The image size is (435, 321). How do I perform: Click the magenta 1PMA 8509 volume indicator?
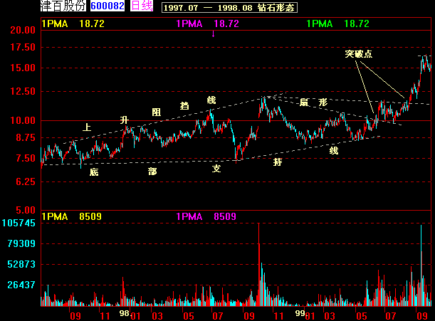206,216
